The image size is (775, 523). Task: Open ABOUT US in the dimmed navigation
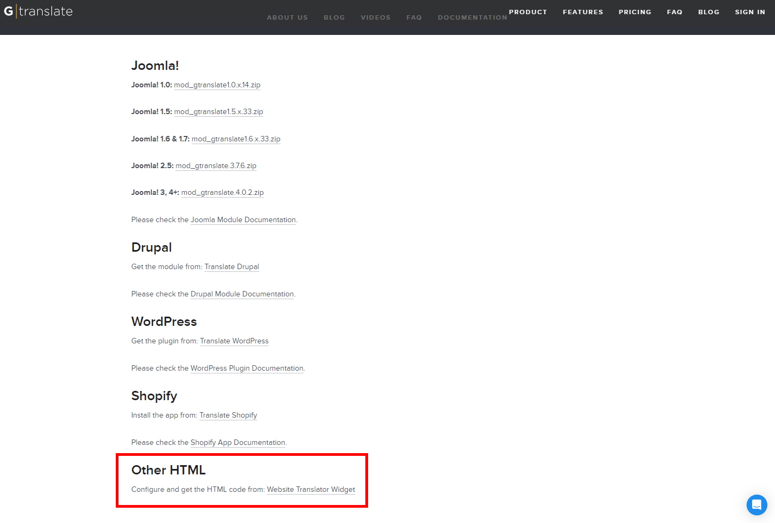click(x=287, y=17)
